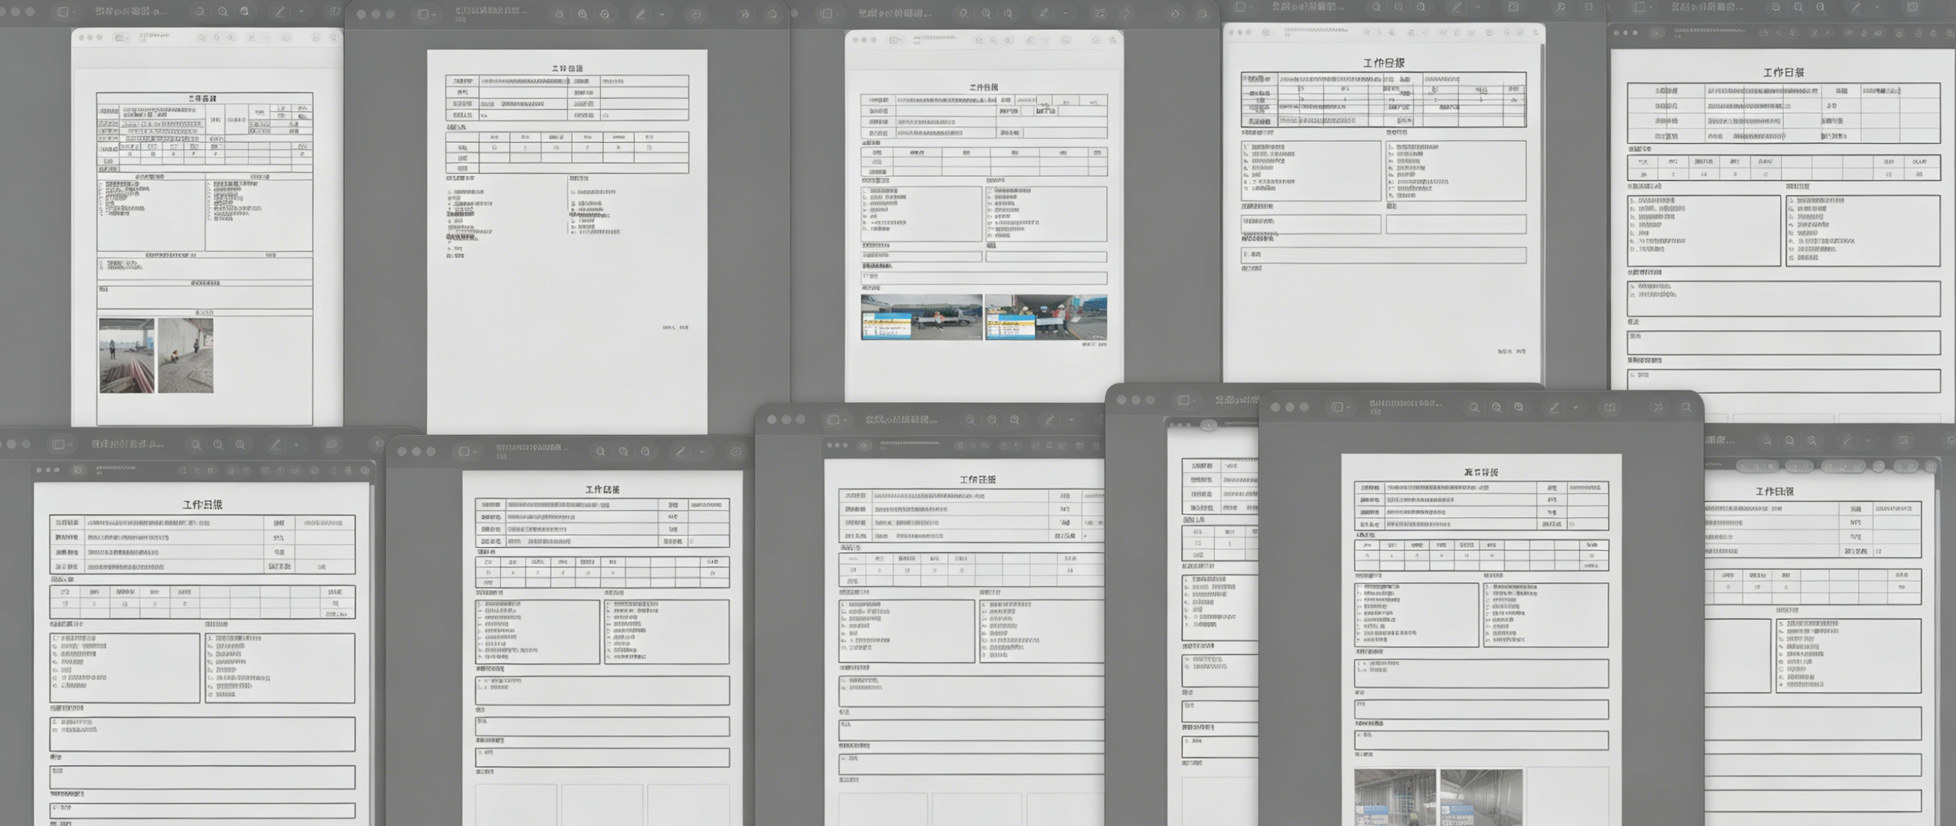
Task: Open search in the frontmost Preview window
Action: click(x=1686, y=407)
